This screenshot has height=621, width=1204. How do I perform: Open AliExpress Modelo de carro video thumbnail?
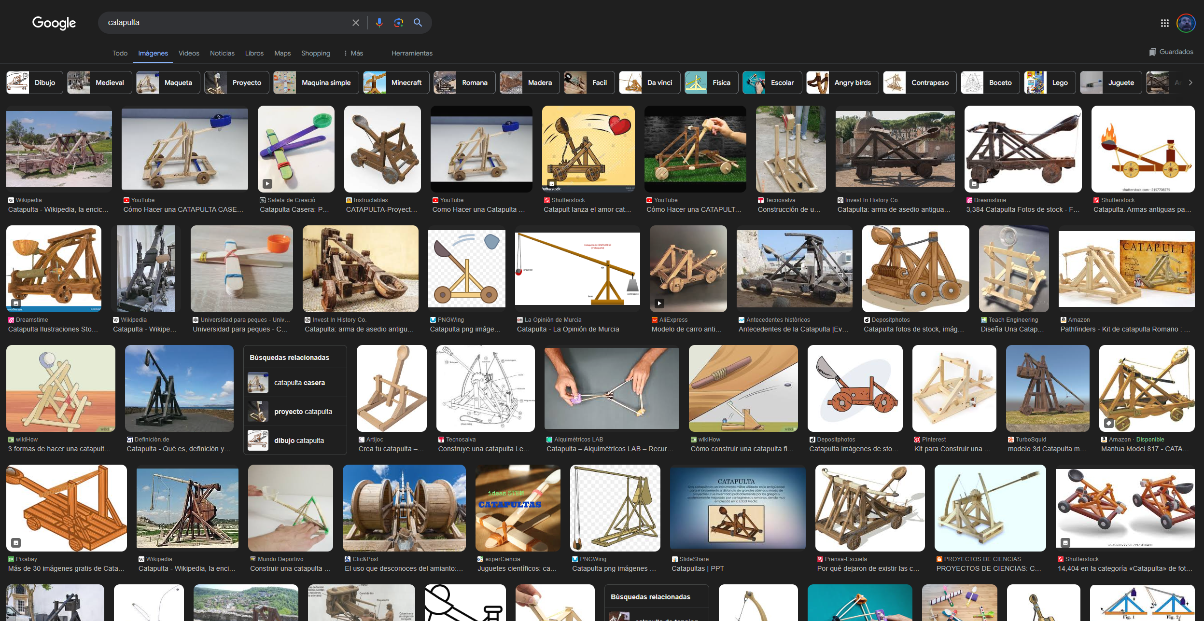[688, 269]
